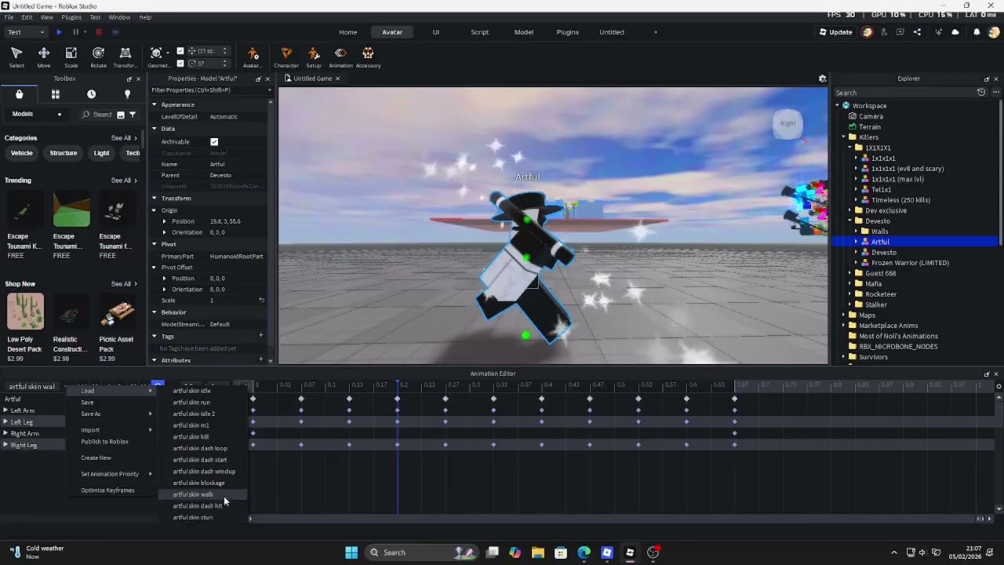This screenshot has height=565, width=1004.
Task: Open the Plugins menu in menu bar
Action: coord(71,17)
